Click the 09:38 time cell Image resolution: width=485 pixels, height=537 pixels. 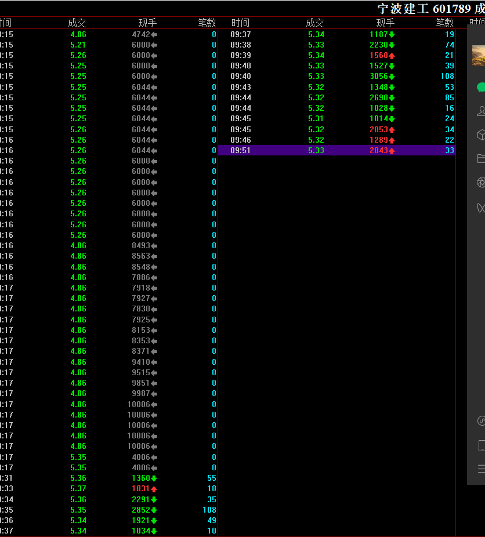[x=240, y=45]
